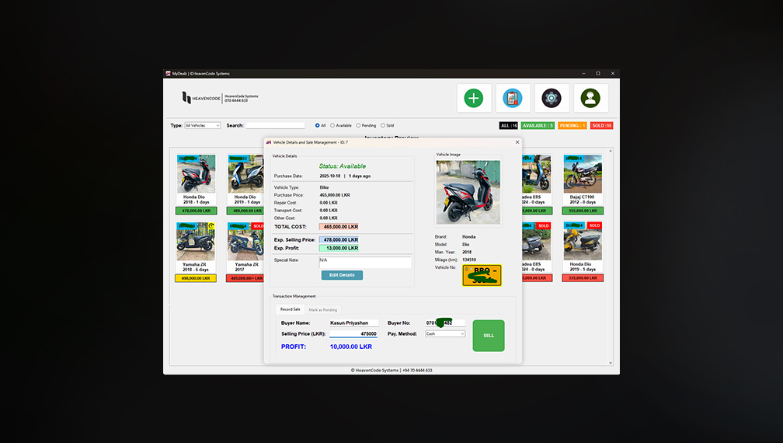783x443 pixels.
Task: Click the green plus add vehicle icon
Action: point(474,98)
